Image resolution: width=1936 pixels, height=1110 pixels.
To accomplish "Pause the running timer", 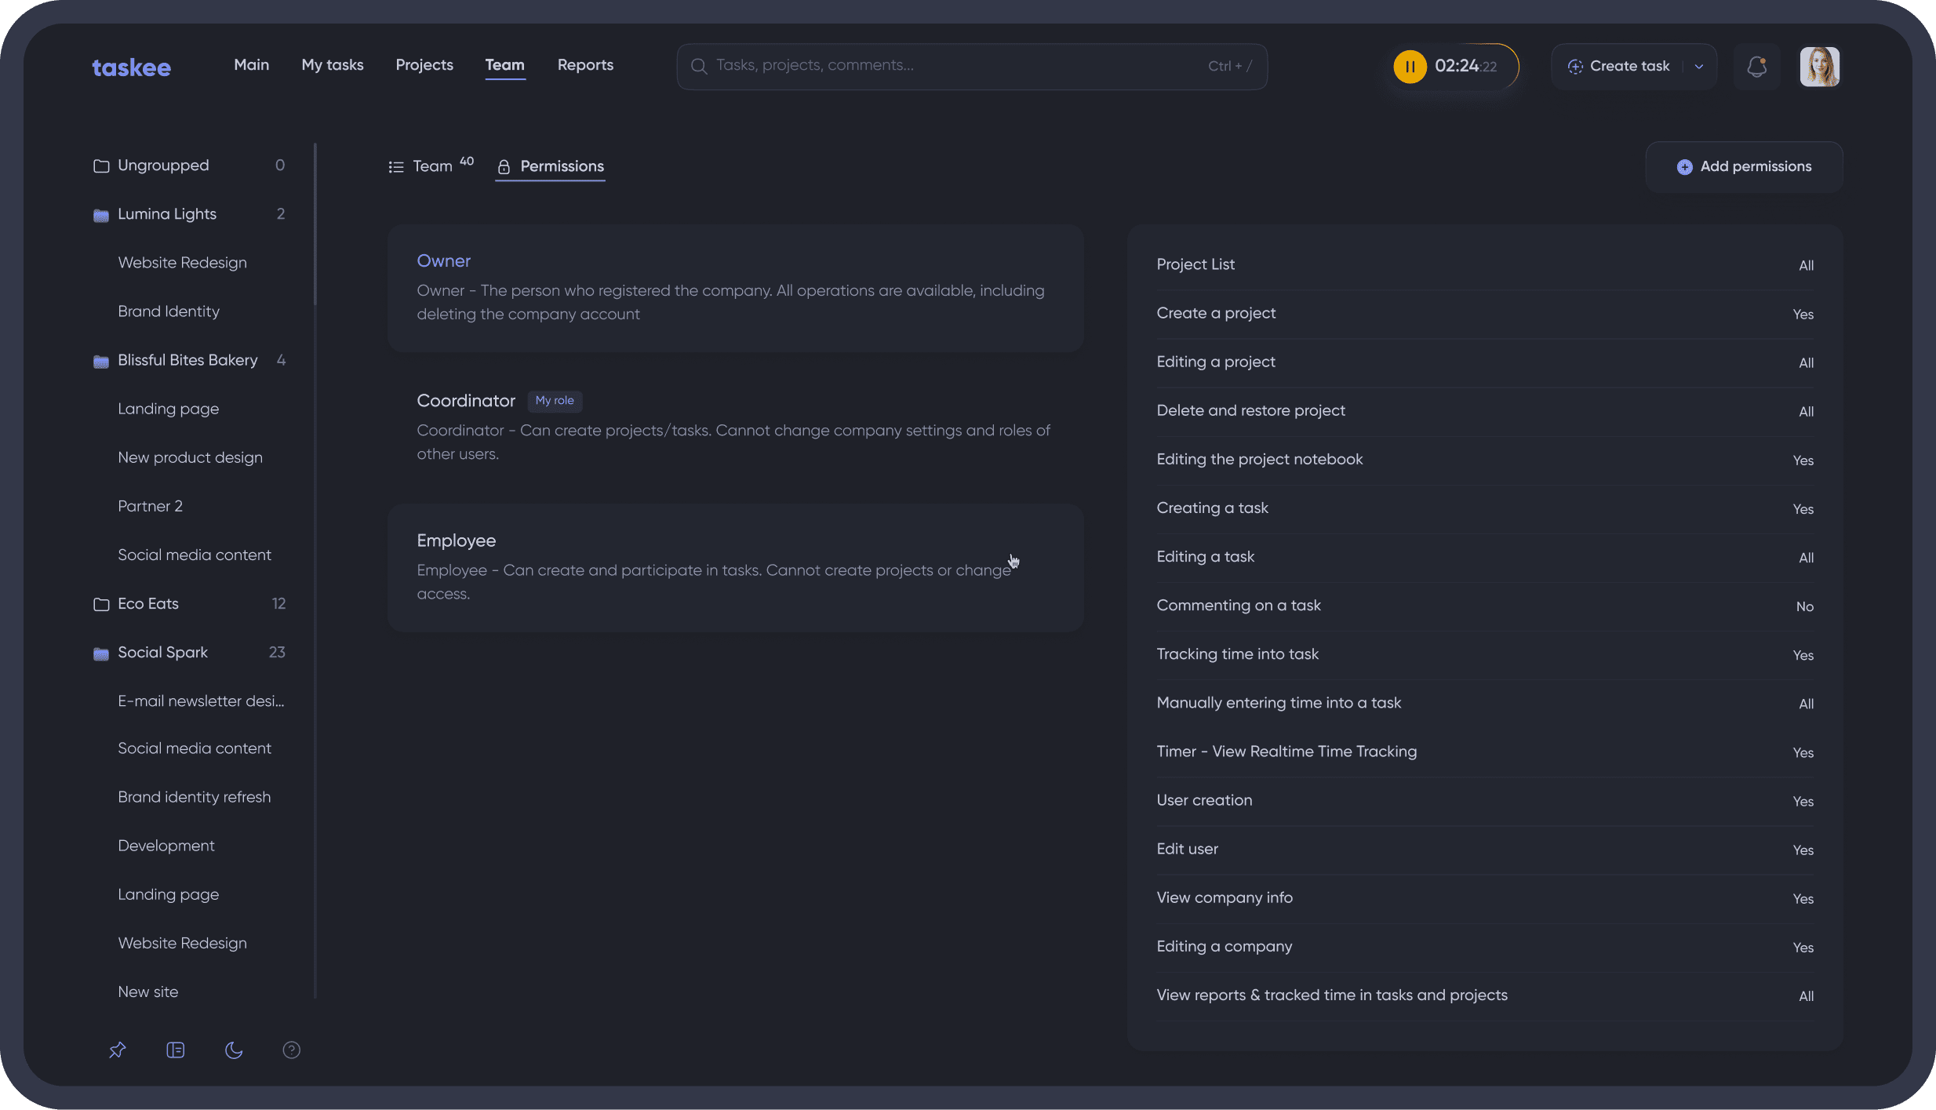I will point(1409,66).
